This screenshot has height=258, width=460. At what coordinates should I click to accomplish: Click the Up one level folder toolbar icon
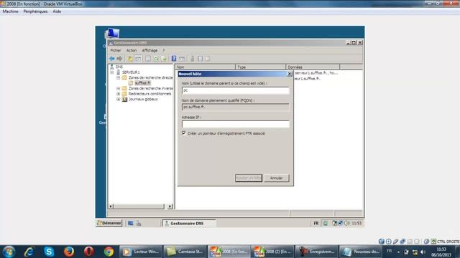(130, 59)
